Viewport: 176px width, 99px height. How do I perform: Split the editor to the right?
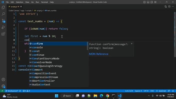169,7
